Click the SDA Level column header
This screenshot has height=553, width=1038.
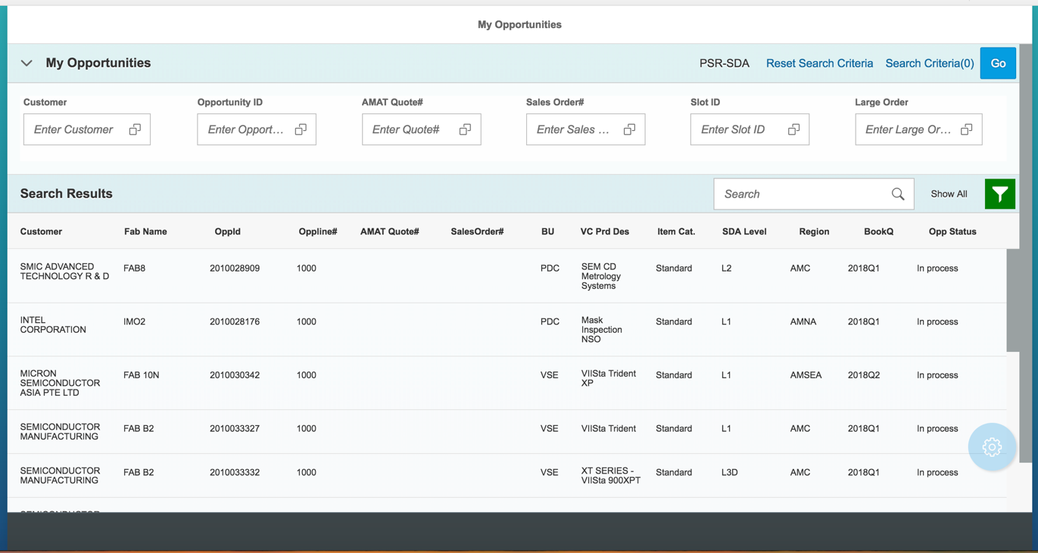(x=744, y=231)
